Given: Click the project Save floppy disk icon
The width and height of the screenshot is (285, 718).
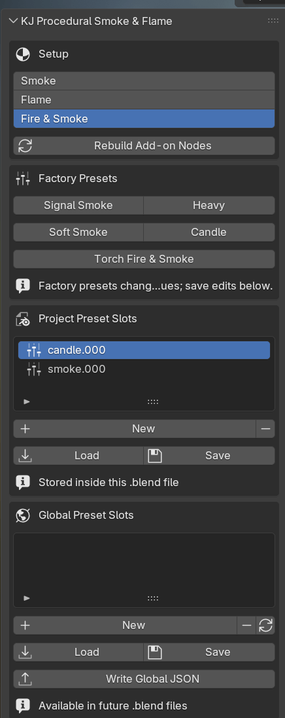Looking at the screenshot, I should click(155, 455).
